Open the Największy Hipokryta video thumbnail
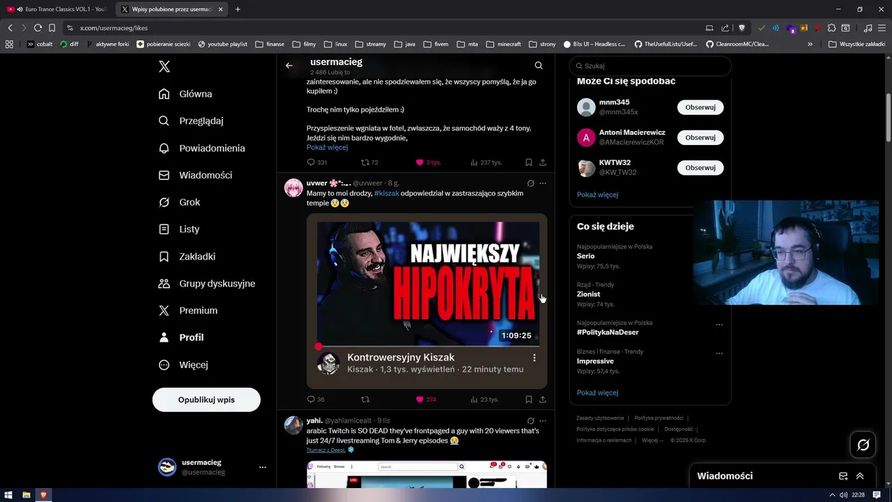The image size is (892, 502). (x=428, y=284)
